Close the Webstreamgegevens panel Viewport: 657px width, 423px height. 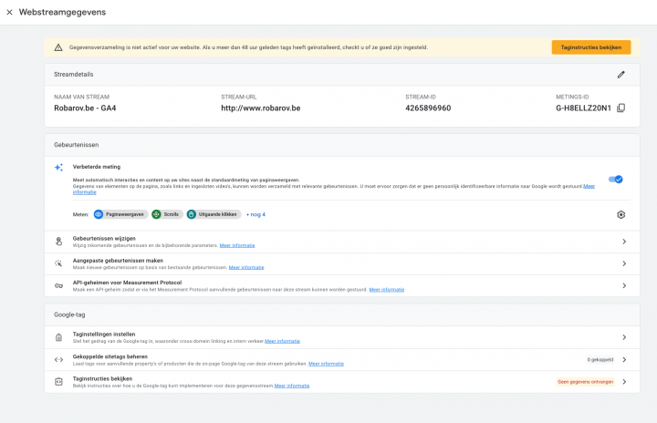point(9,12)
